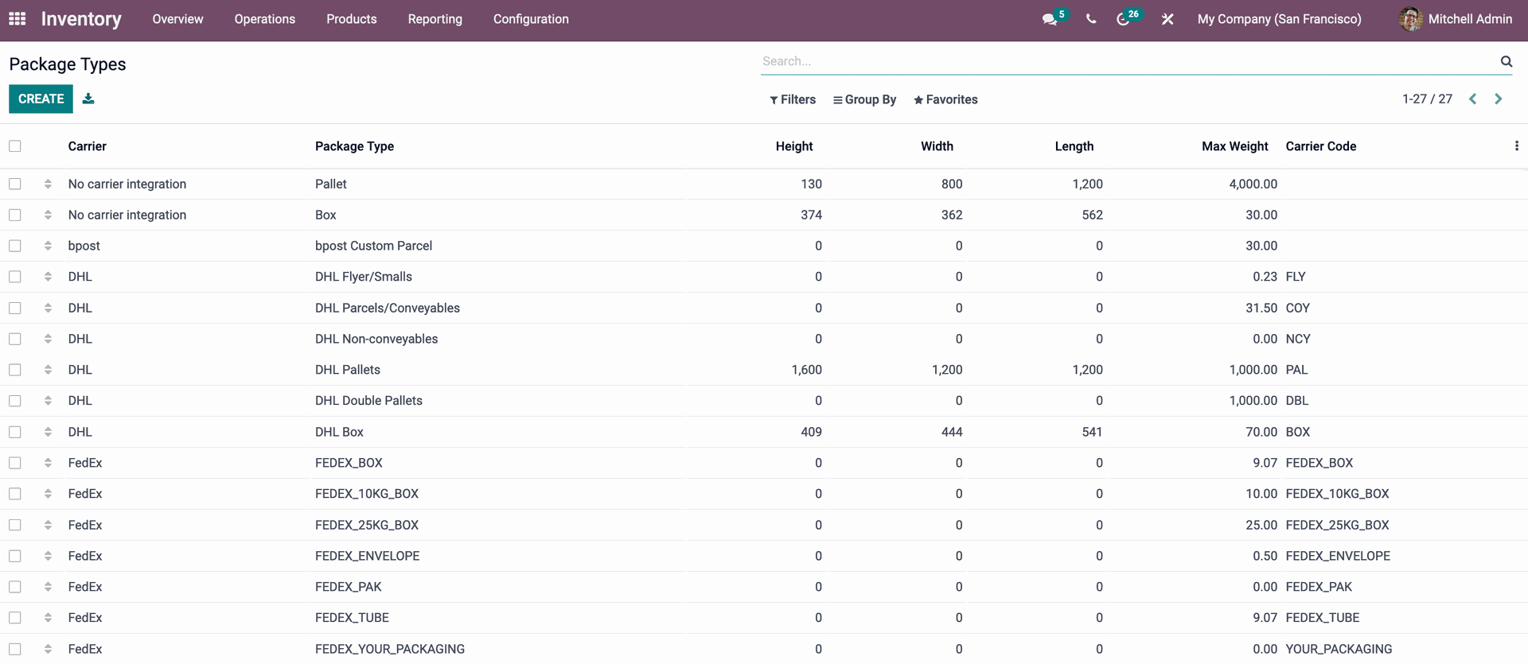
Task: Go to next page arrow
Action: pos(1499,99)
